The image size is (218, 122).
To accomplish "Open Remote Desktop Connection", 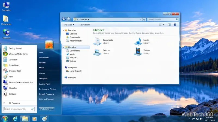I will 19,82.
